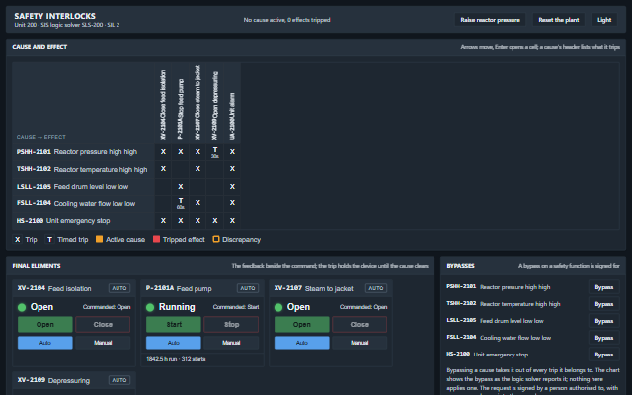Image resolution: width=632 pixels, height=395 pixels.
Task: Click Reset the plant button
Action: (x=558, y=20)
